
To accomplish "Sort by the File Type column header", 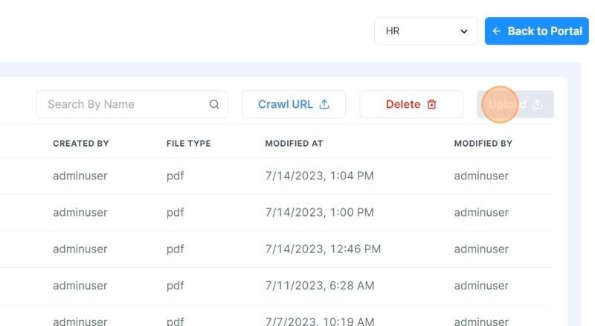I will tap(189, 144).
